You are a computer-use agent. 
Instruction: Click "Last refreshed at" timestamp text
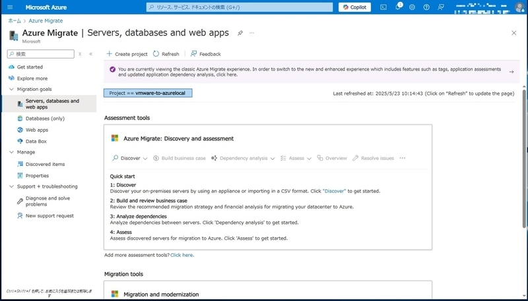[424, 94]
